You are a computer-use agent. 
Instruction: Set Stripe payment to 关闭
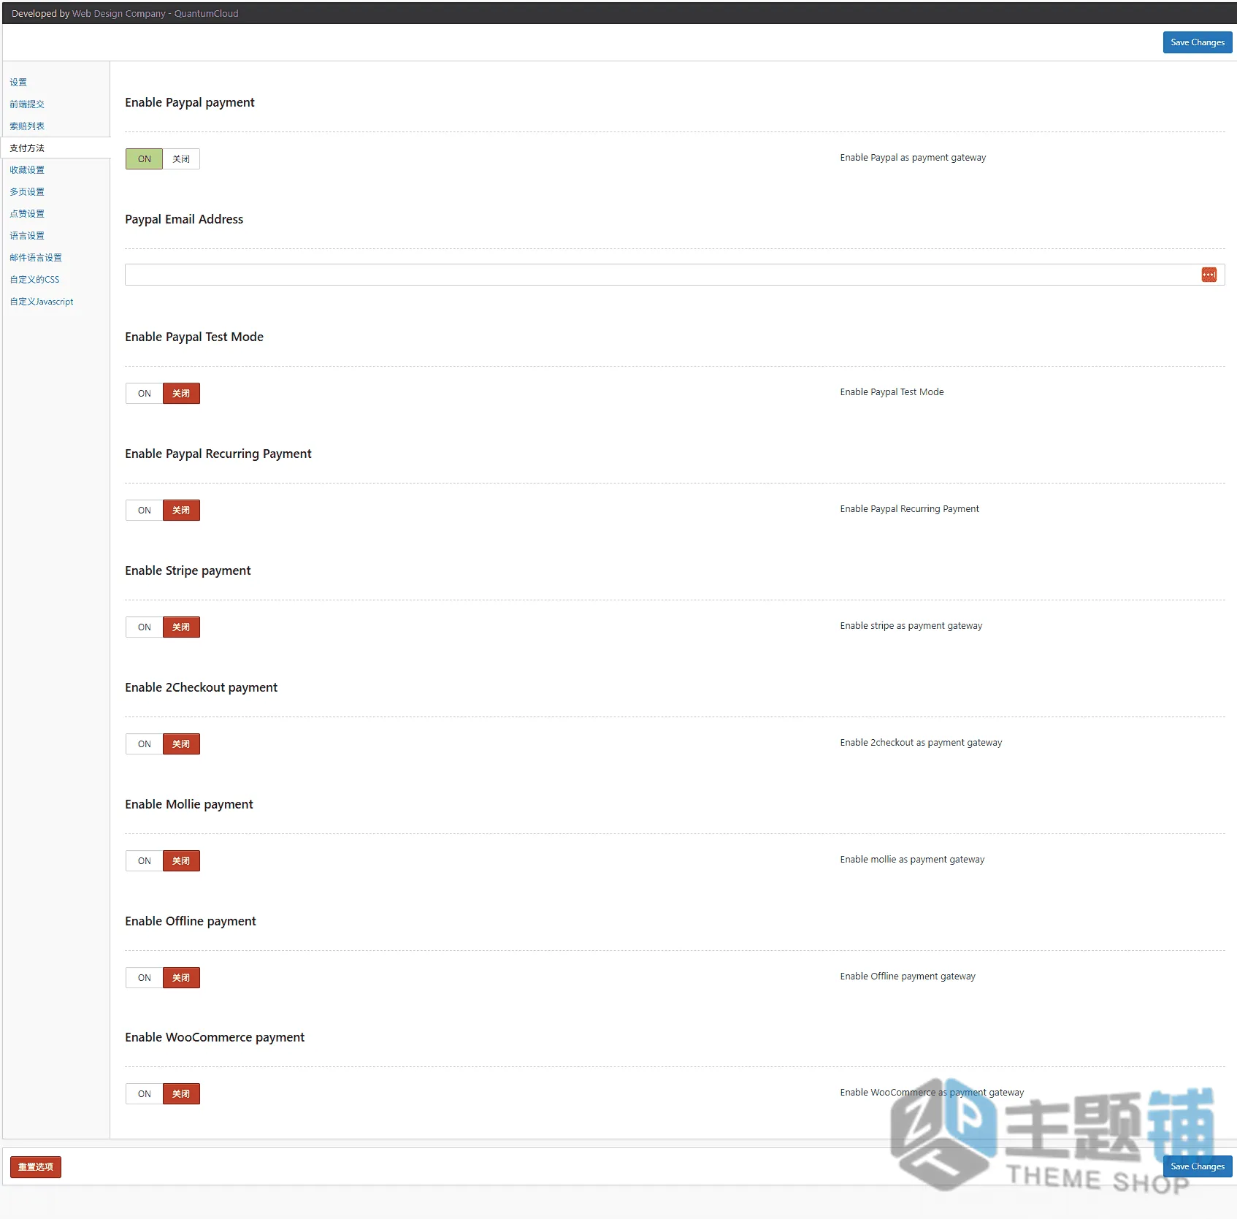pyautogui.click(x=181, y=627)
